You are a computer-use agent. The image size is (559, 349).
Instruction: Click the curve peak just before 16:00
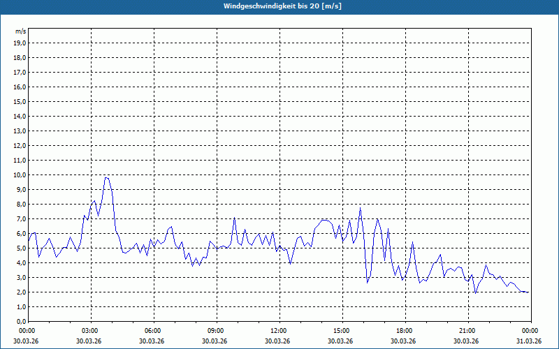coord(360,208)
